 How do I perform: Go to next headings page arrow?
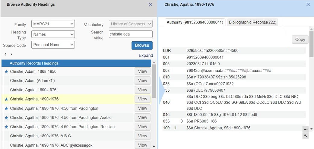tap(11, 54)
